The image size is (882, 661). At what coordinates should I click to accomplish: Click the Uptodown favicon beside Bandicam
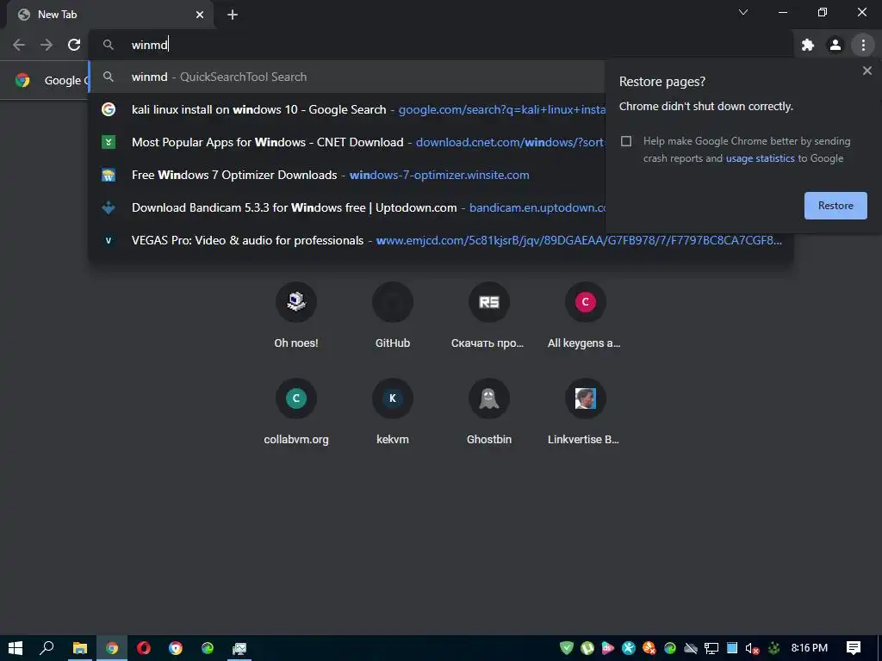coord(109,207)
